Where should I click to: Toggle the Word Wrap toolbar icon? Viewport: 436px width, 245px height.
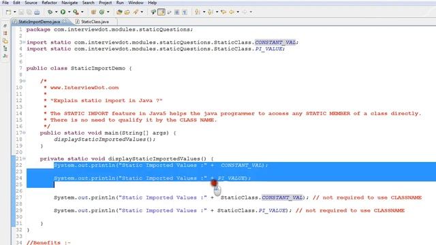click(x=169, y=12)
